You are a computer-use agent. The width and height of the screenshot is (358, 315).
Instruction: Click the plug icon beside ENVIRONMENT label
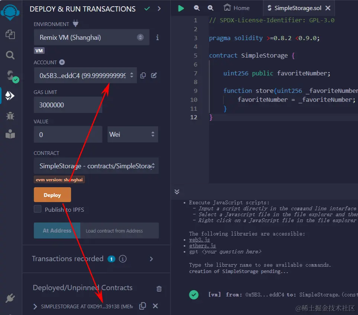(x=75, y=23)
